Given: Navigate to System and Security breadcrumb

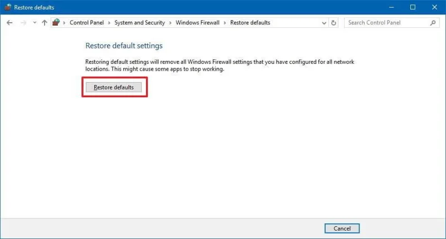Looking at the screenshot, I should (x=140, y=23).
